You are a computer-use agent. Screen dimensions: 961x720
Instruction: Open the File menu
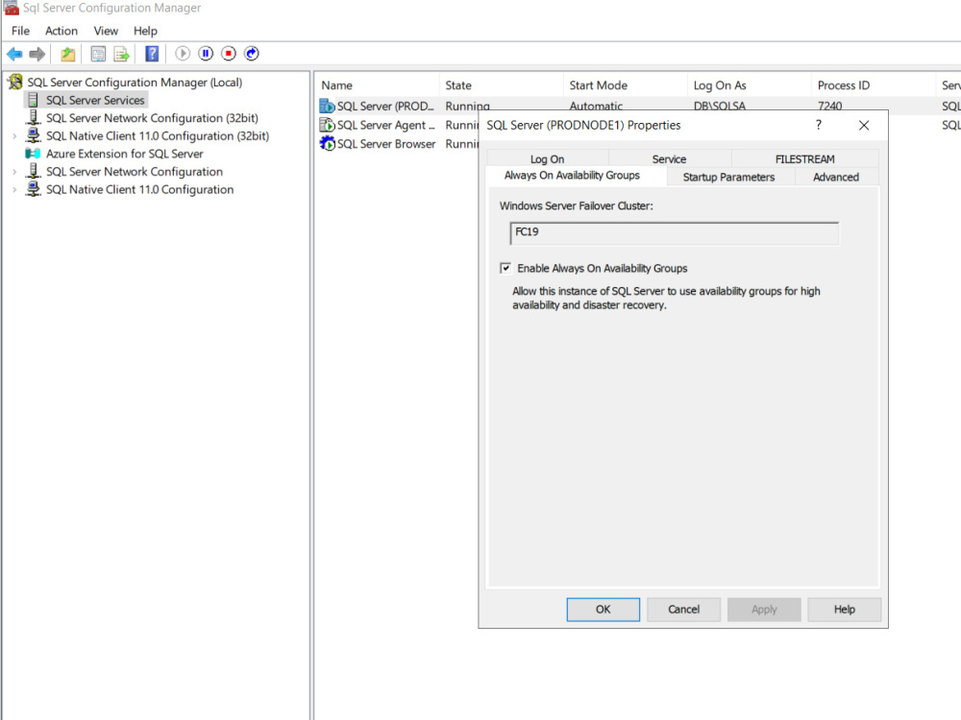coord(20,31)
